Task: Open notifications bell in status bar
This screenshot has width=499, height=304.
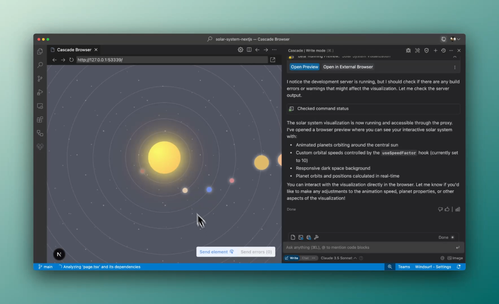Action: [x=459, y=267]
